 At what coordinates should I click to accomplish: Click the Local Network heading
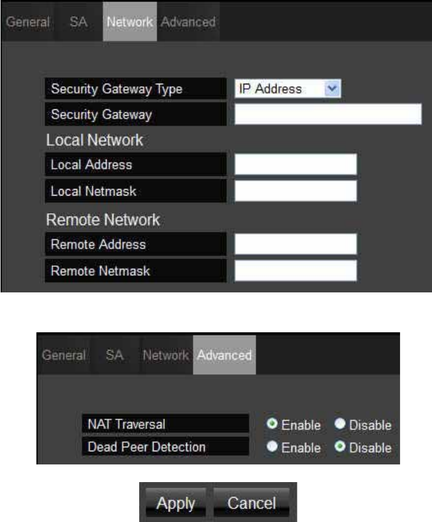pyautogui.click(x=95, y=140)
